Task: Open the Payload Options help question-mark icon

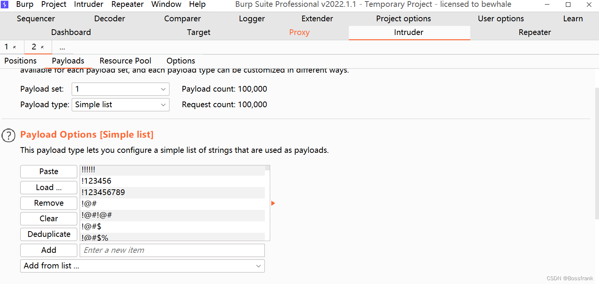Action: (8, 135)
